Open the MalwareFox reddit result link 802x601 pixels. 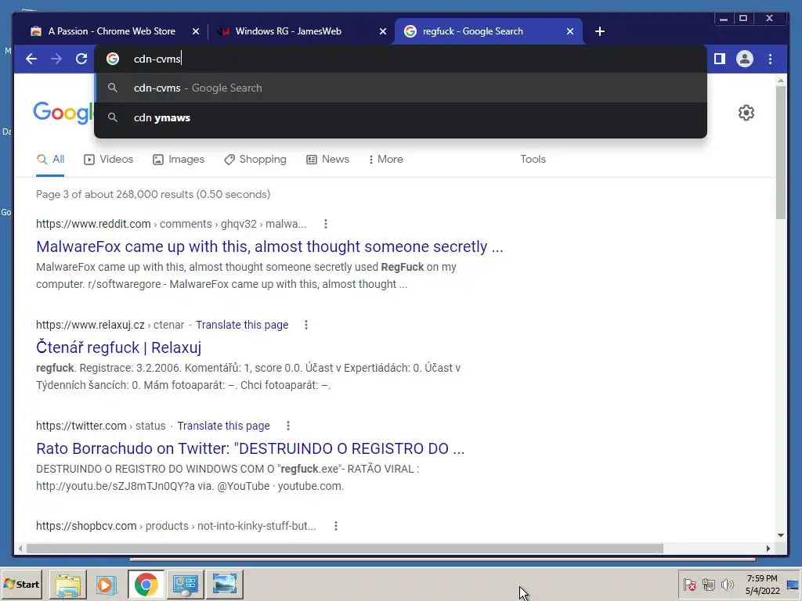(x=269, y=247)
